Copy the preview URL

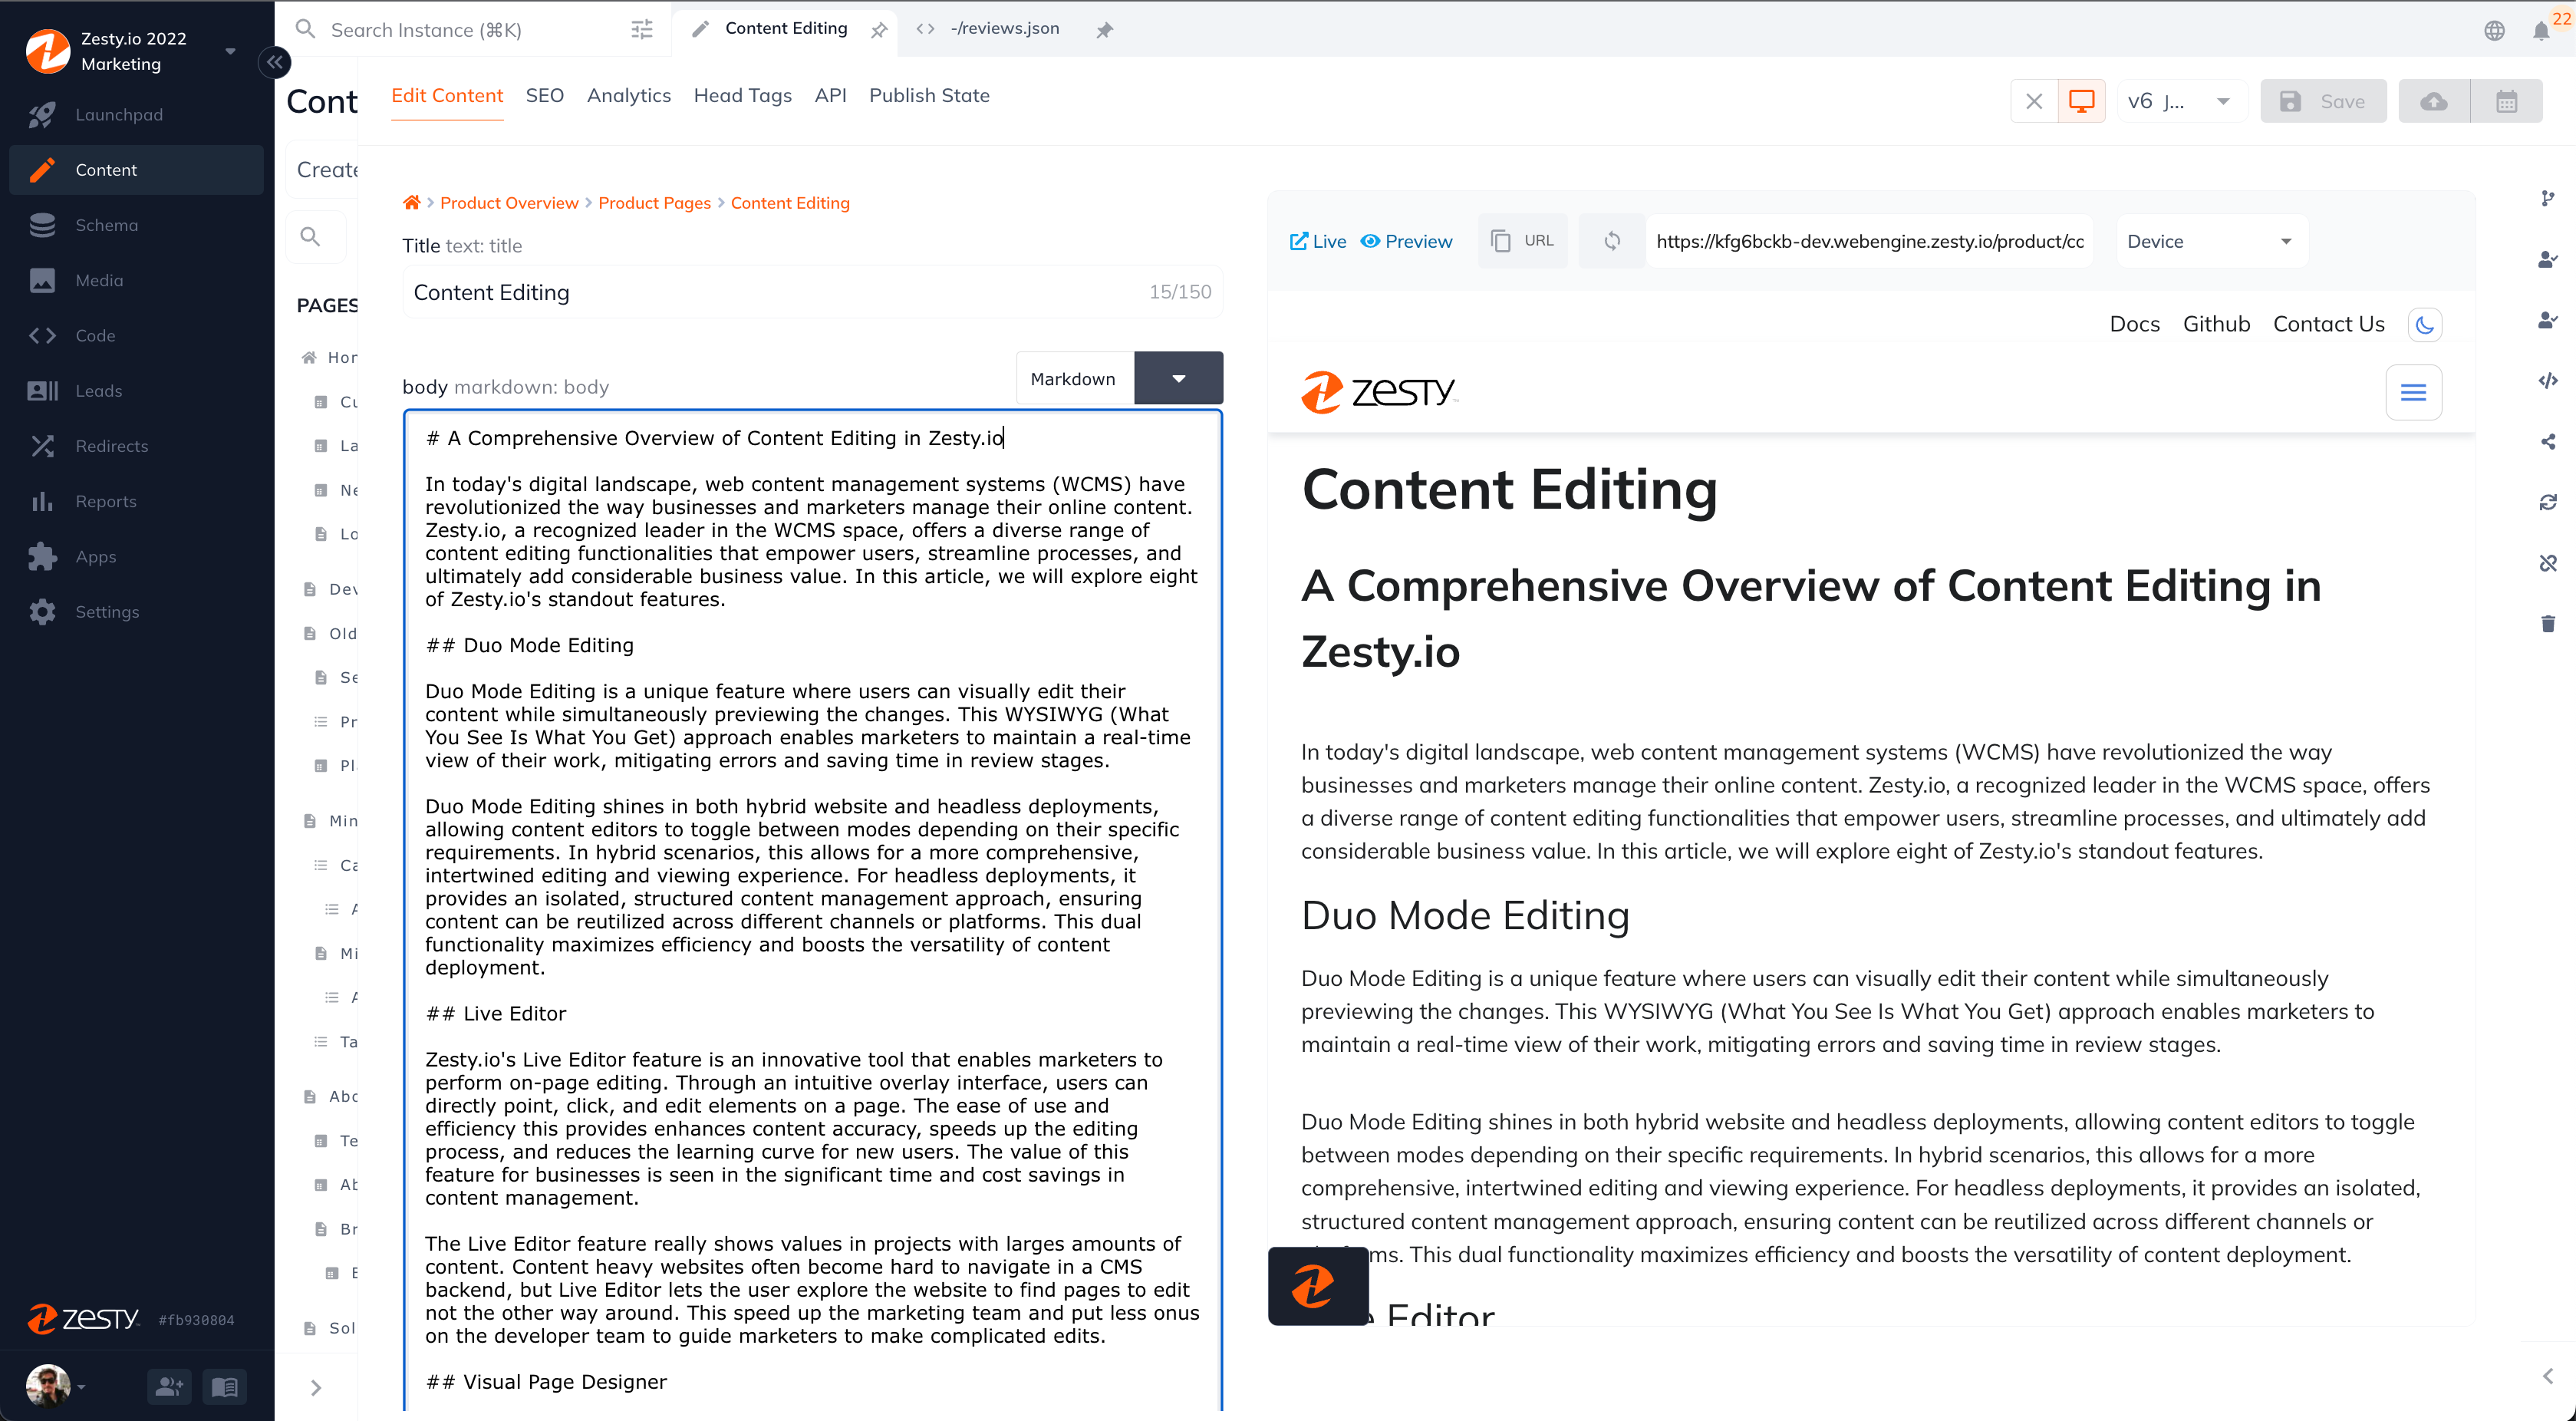tap(1522, 241)
